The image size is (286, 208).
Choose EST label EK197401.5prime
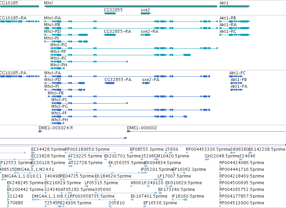(149, 196)
